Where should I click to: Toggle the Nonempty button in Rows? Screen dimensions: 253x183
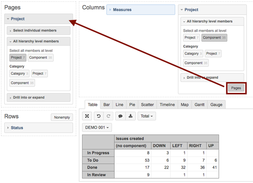point(62,117)
